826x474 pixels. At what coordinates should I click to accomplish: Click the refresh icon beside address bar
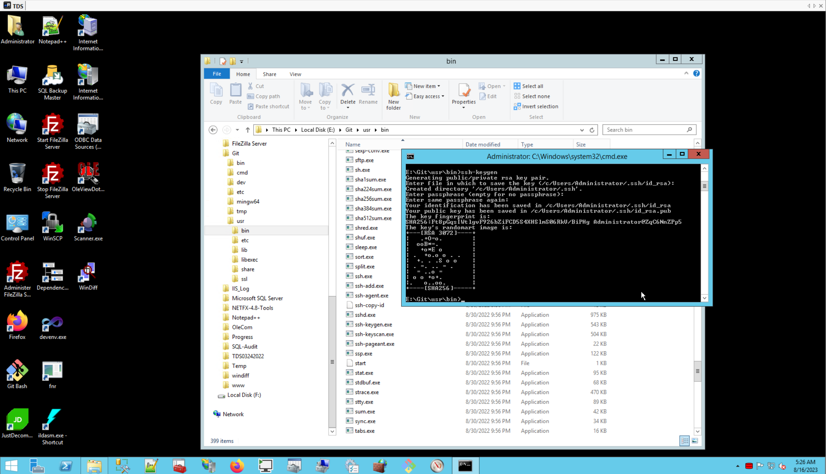pos(592,130)
